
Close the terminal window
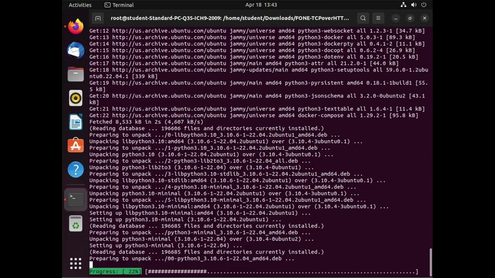[x=425, y=18]
